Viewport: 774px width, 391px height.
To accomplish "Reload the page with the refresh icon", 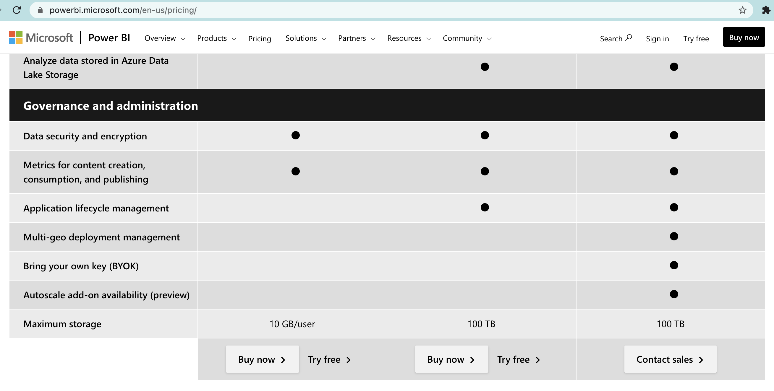I will (17, 10).
